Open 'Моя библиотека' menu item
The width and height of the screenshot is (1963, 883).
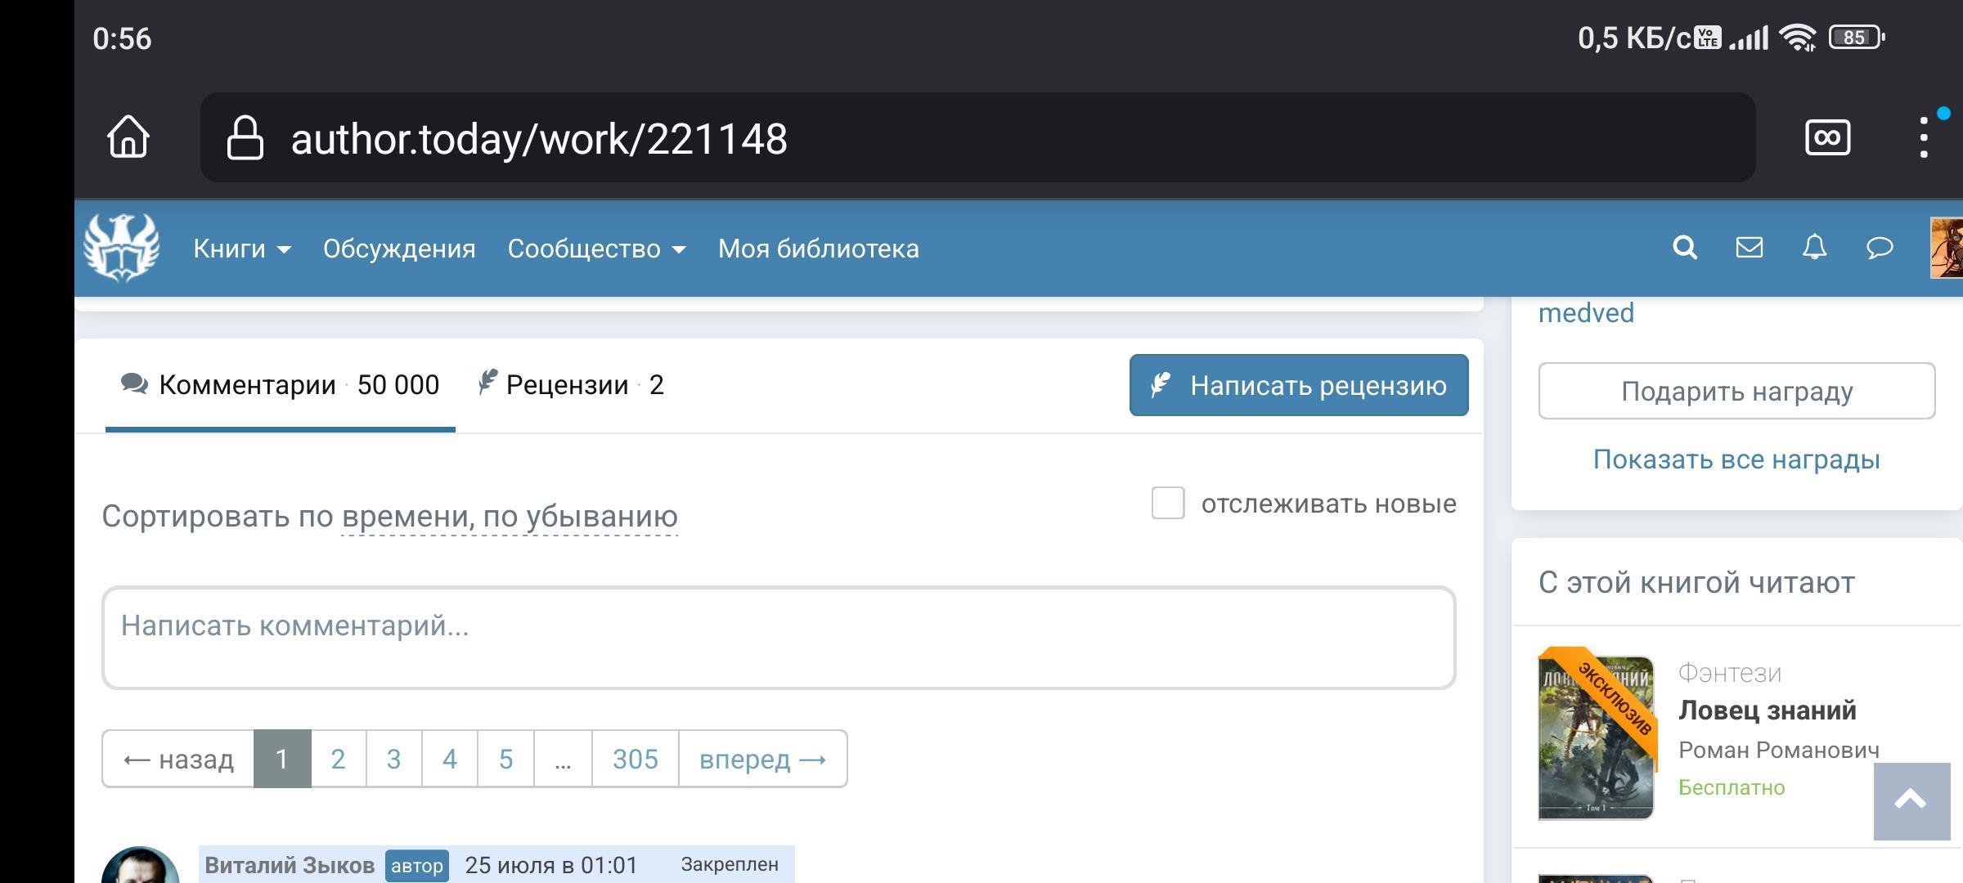pyautogui.click(x=818, y=249)
